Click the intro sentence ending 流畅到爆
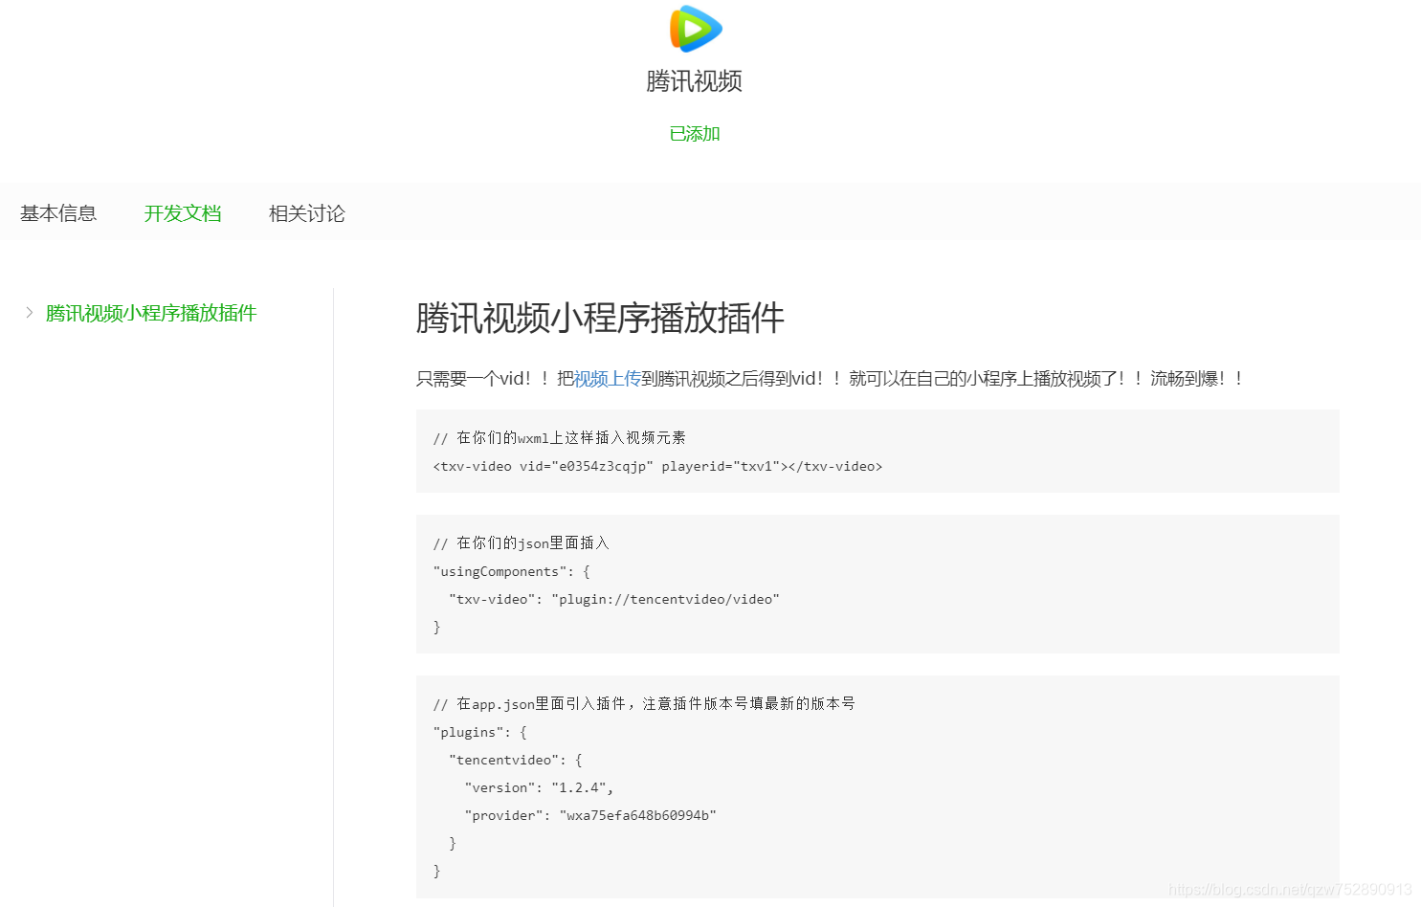1421x907 pixels. point(830,379)
